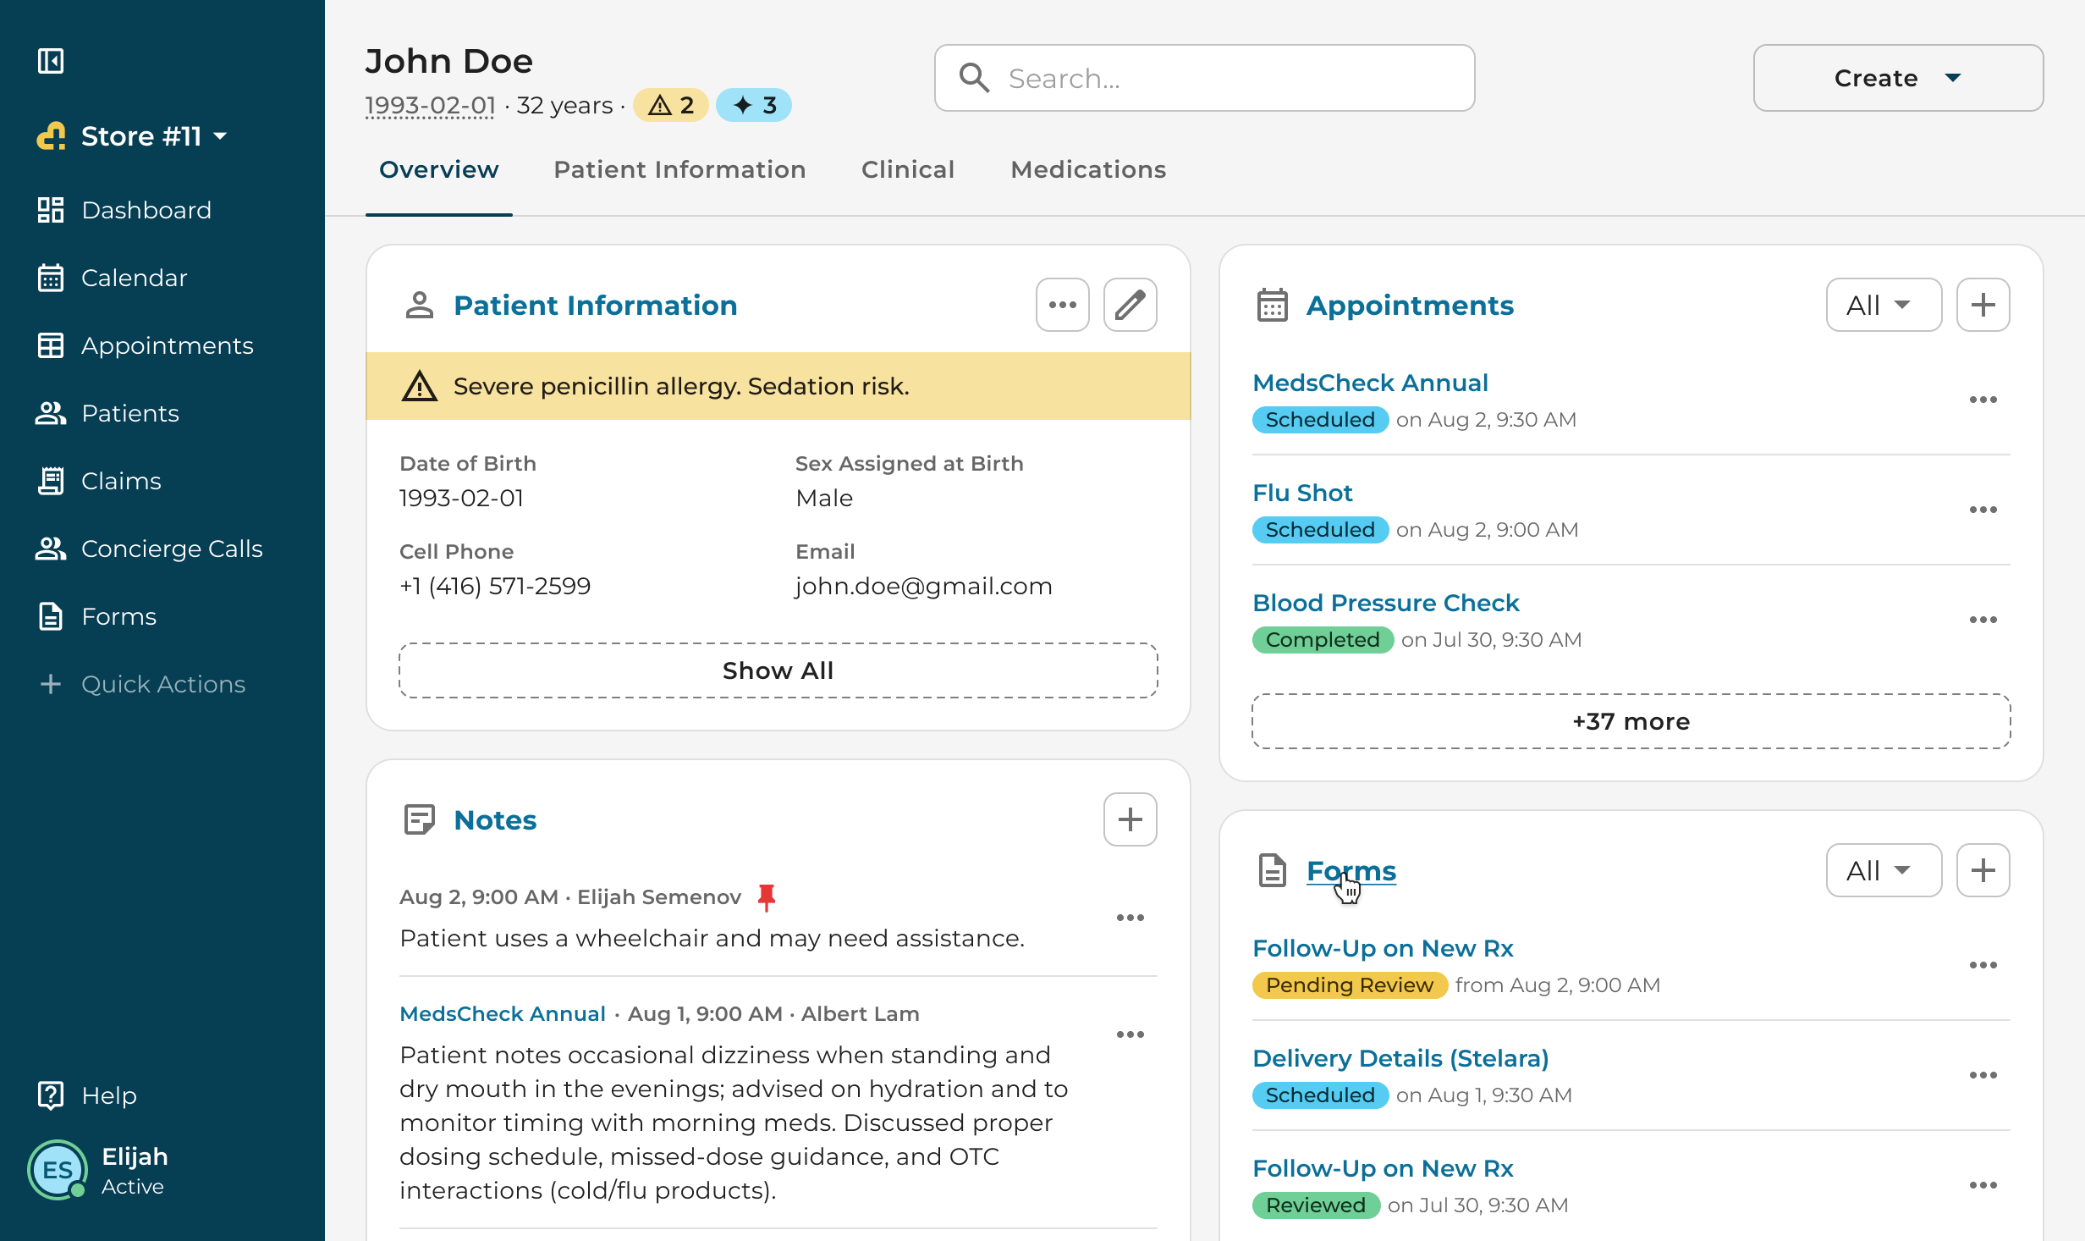Focus the Search input field

(x=1204, y=78)
